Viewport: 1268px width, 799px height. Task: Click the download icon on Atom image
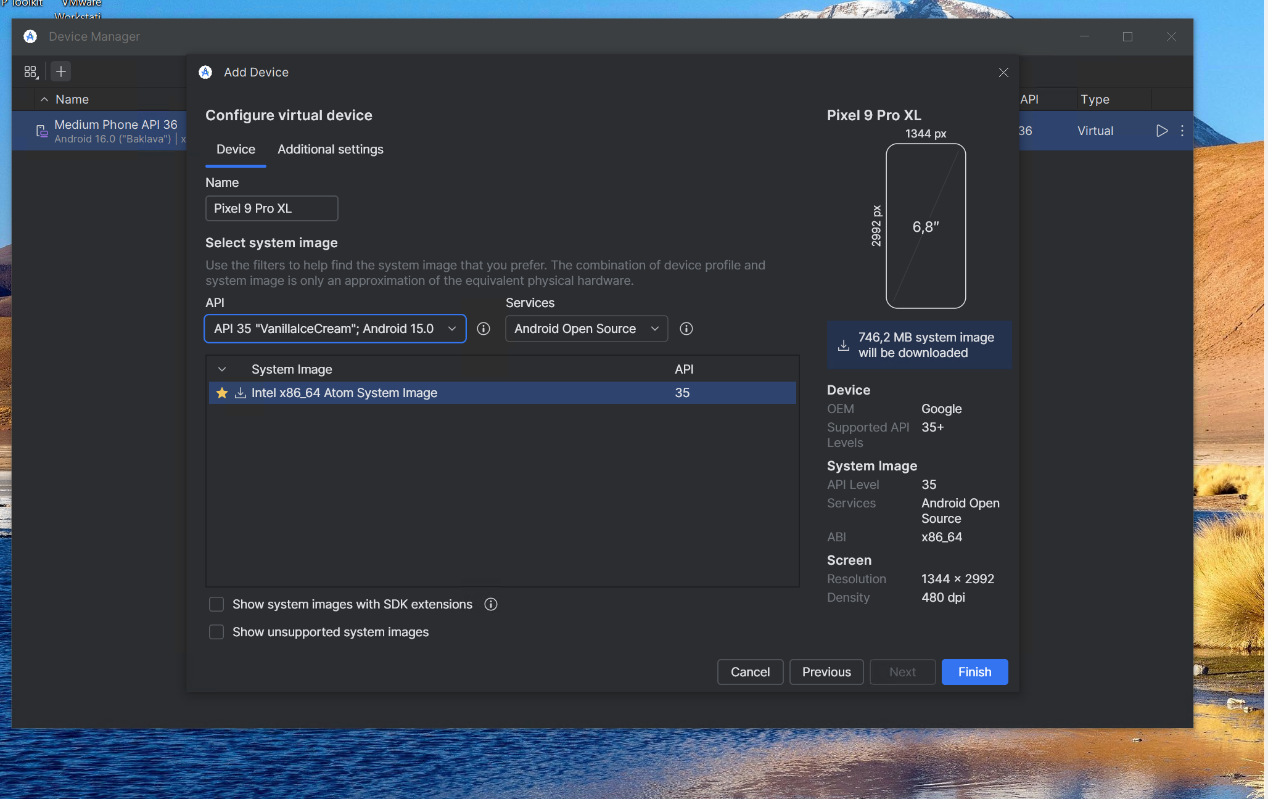[x=241, y=393]
